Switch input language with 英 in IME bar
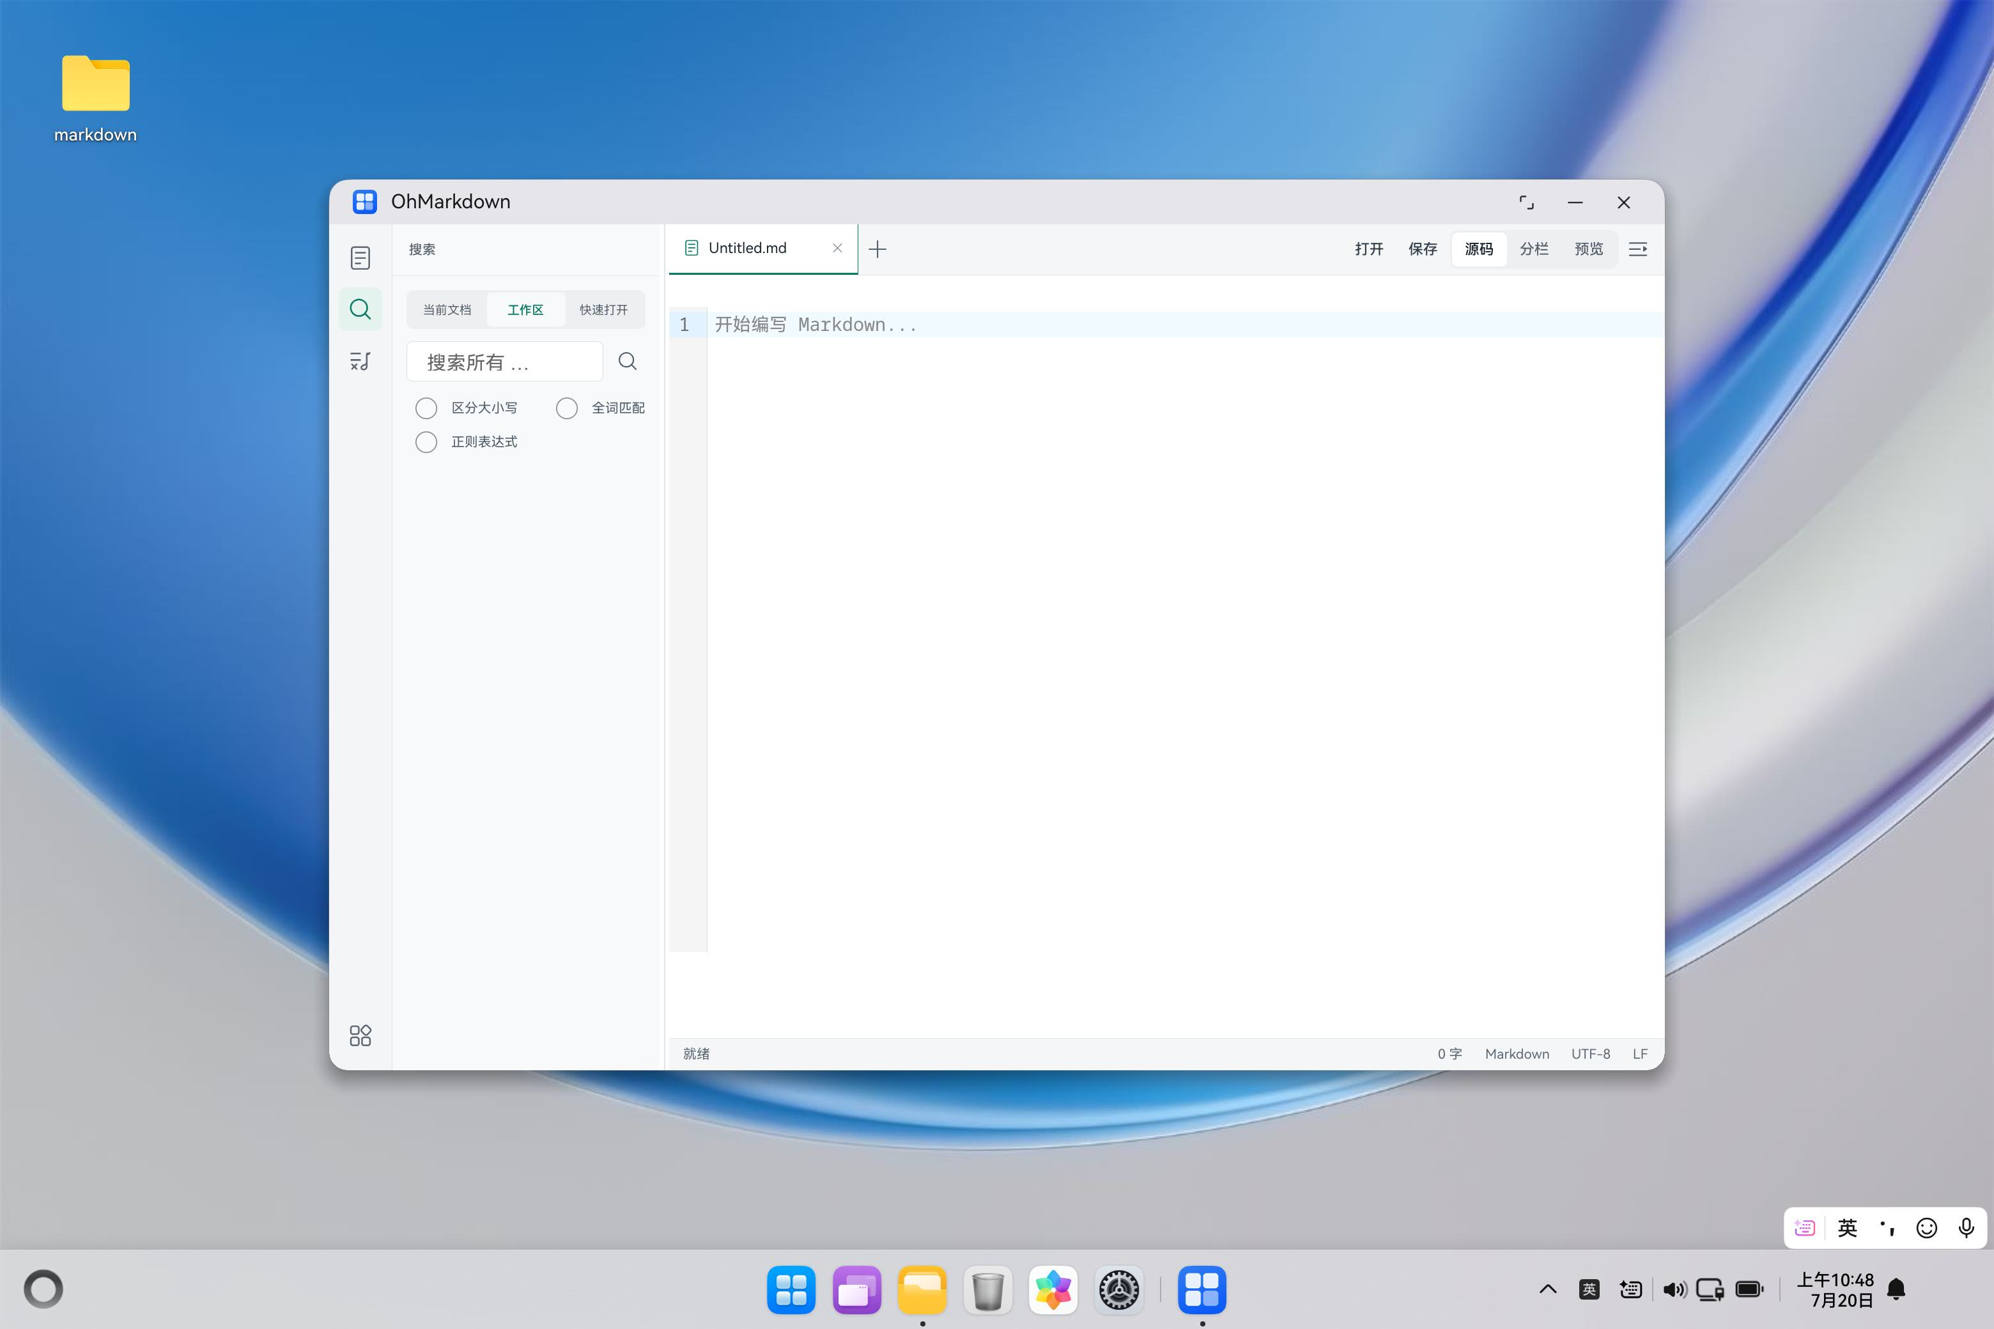Screen dimensions: 1994x1329 click(1848, 1228)
